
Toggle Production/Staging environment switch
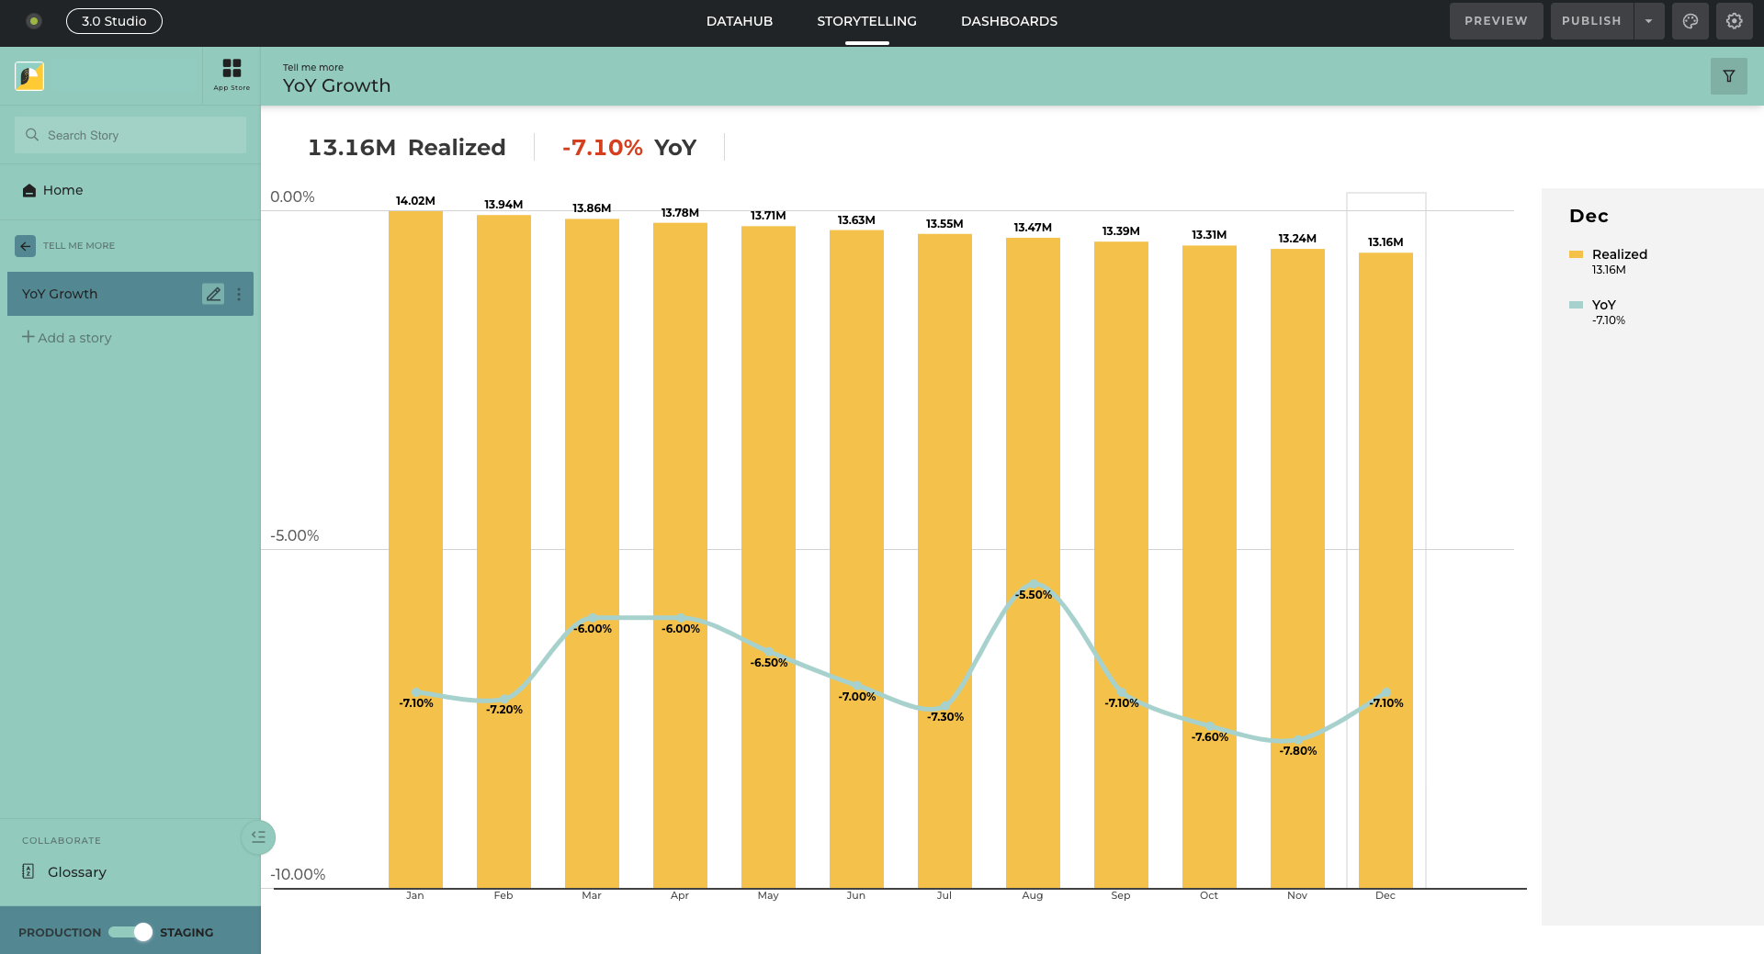tap(130, 932)
